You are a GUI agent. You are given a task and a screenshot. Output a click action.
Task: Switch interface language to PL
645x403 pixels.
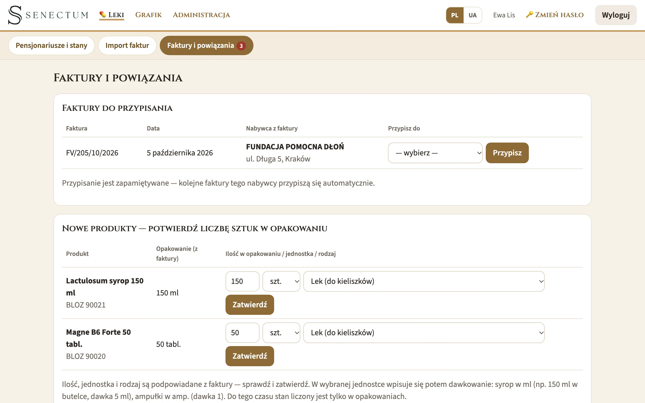[x=455, y=15]
